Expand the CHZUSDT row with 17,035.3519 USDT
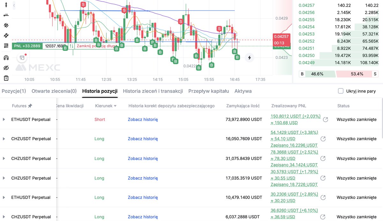 point(4,178)
